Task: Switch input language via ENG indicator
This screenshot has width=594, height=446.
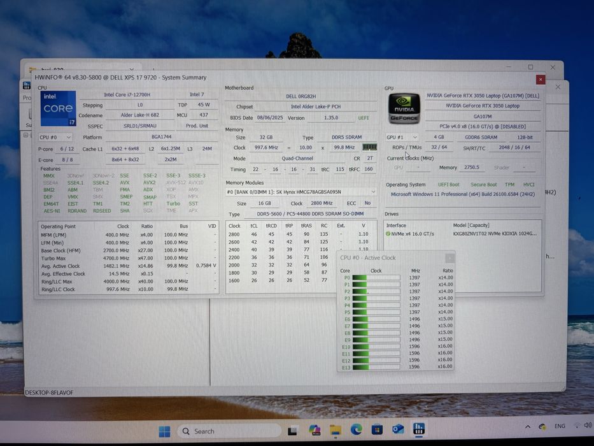Action: (x=560, y=426)
